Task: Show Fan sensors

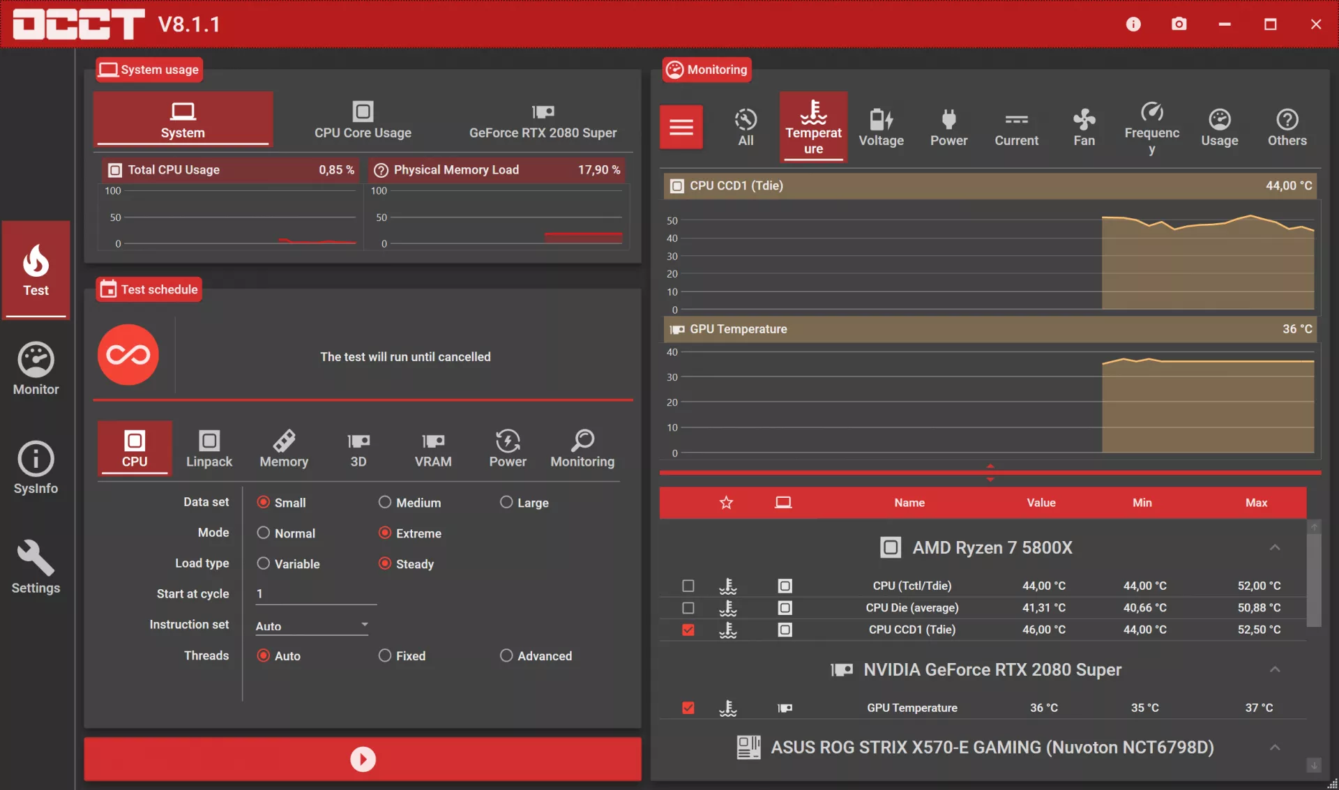Action: click(x=1084, y=127)
